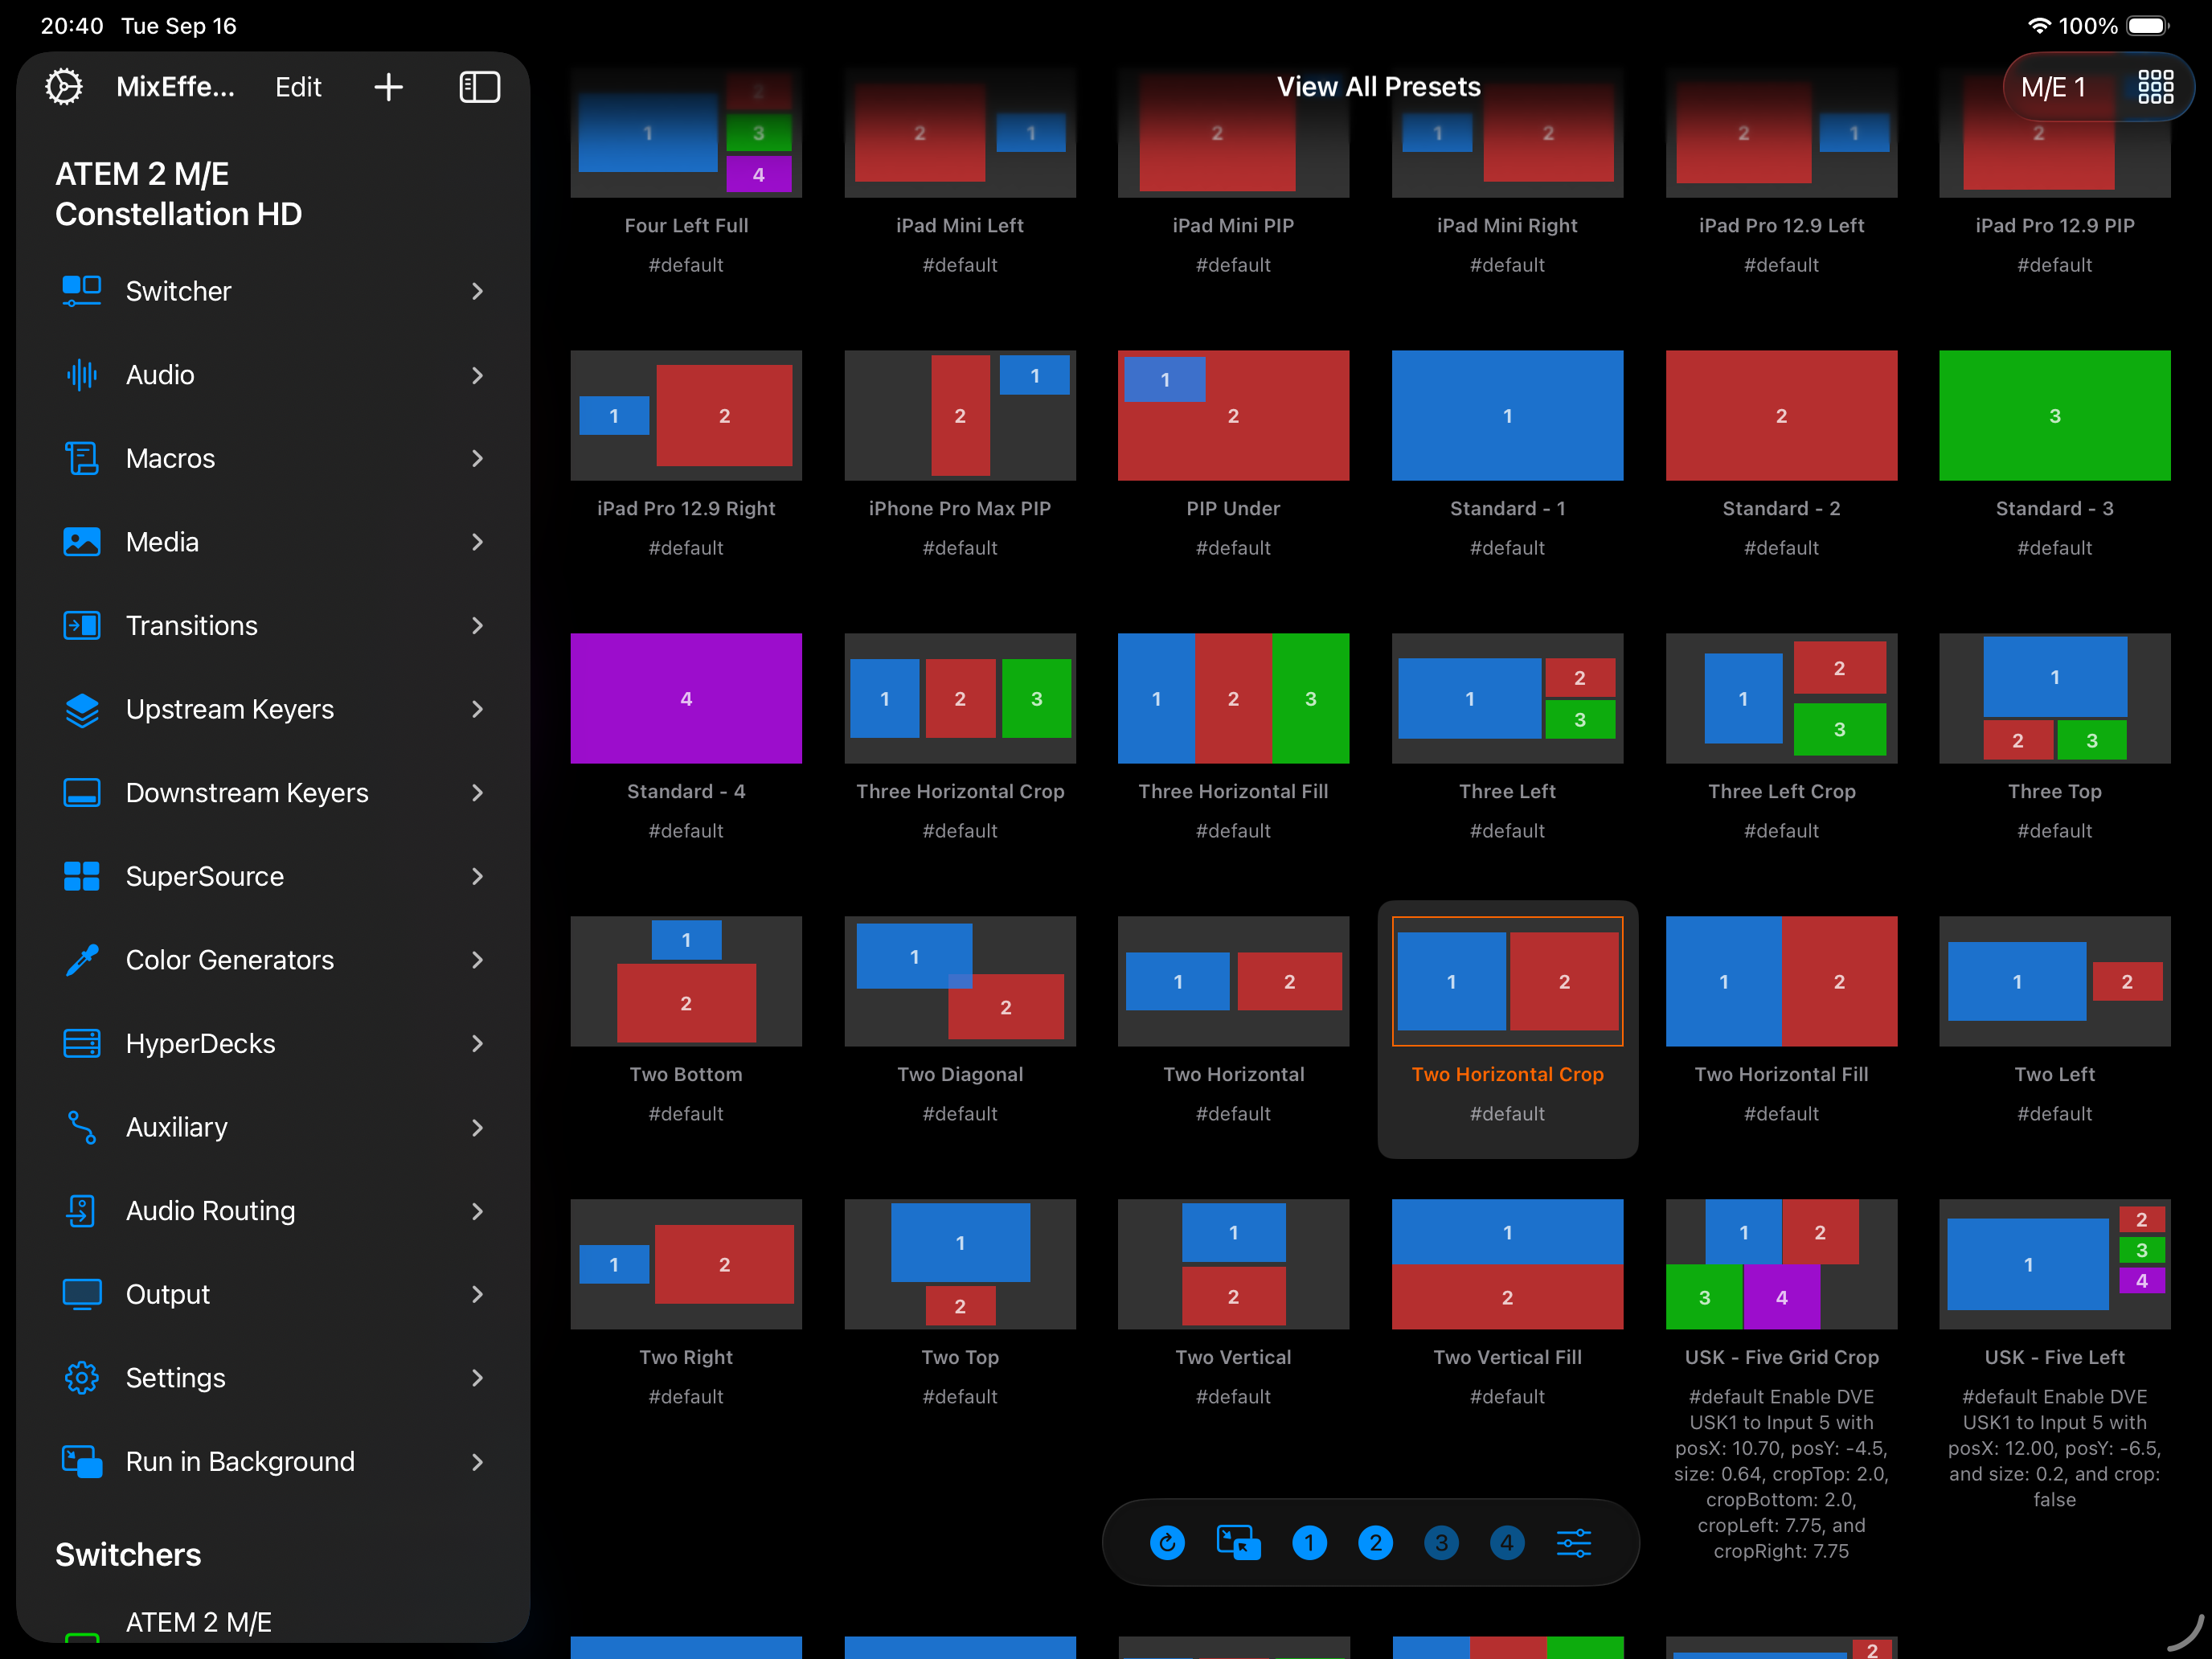Expand the Audio Routing chevron
Image resolution: width=2212 pixels, height=1659 pixels.
click(477, 1211)
